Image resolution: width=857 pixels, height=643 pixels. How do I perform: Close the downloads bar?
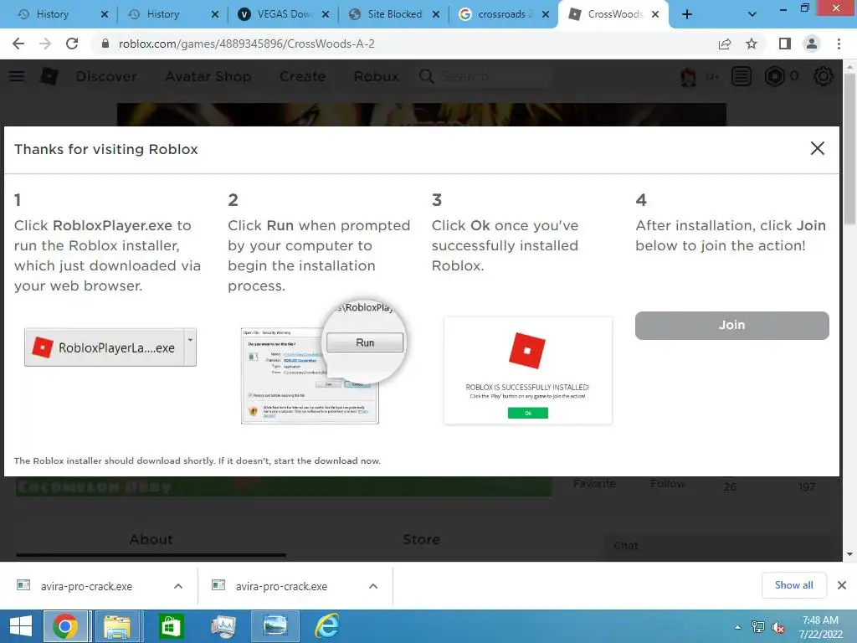842,585
